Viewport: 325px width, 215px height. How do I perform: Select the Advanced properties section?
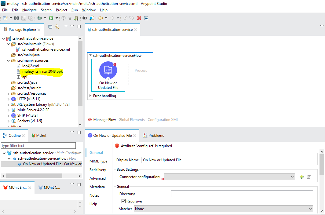(x=97, y=178)
